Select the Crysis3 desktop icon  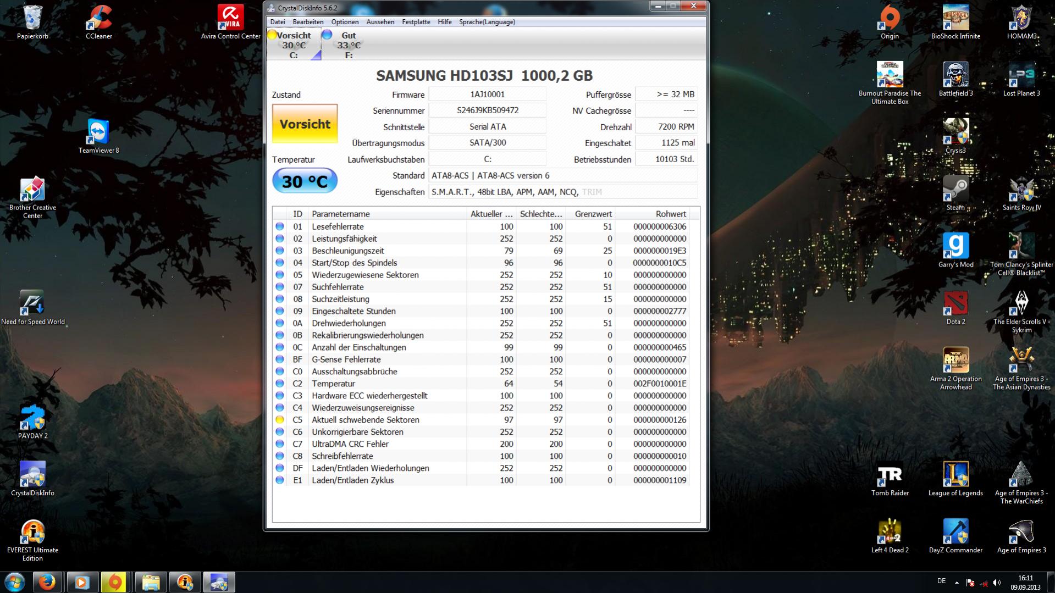[955, 136]
